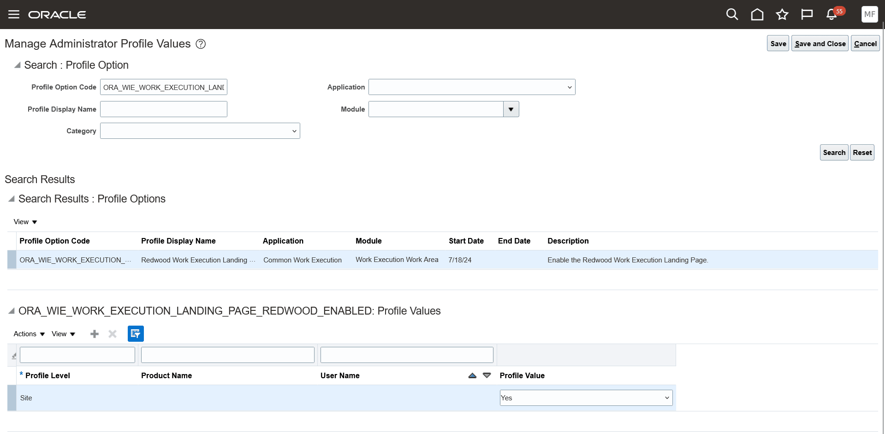The width and height of the screenshot is (885, 434).
Task: Clear all filters icon in filter row
Action: [14, 356]
